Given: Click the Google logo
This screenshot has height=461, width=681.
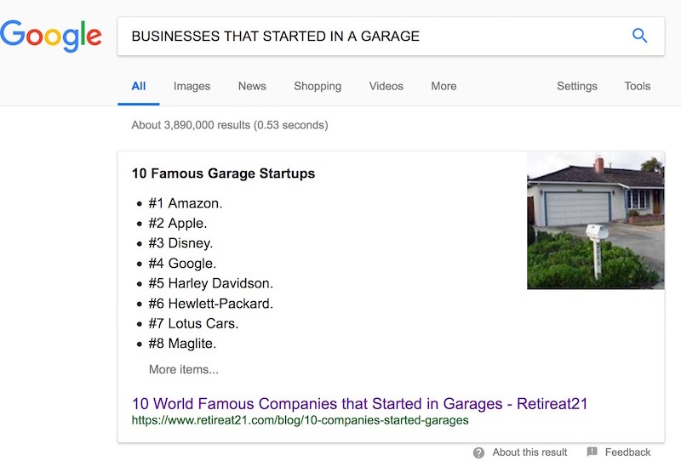Looking at the screenshot, I should pyautogui.click(x=51, y=36).
